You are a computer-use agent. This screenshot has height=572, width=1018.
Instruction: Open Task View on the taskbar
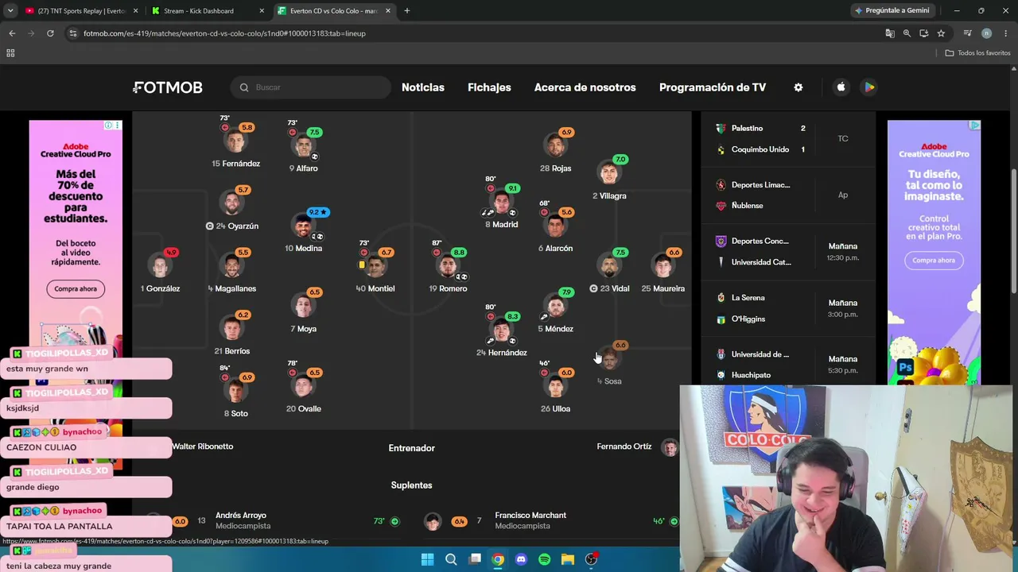(475, 559)
